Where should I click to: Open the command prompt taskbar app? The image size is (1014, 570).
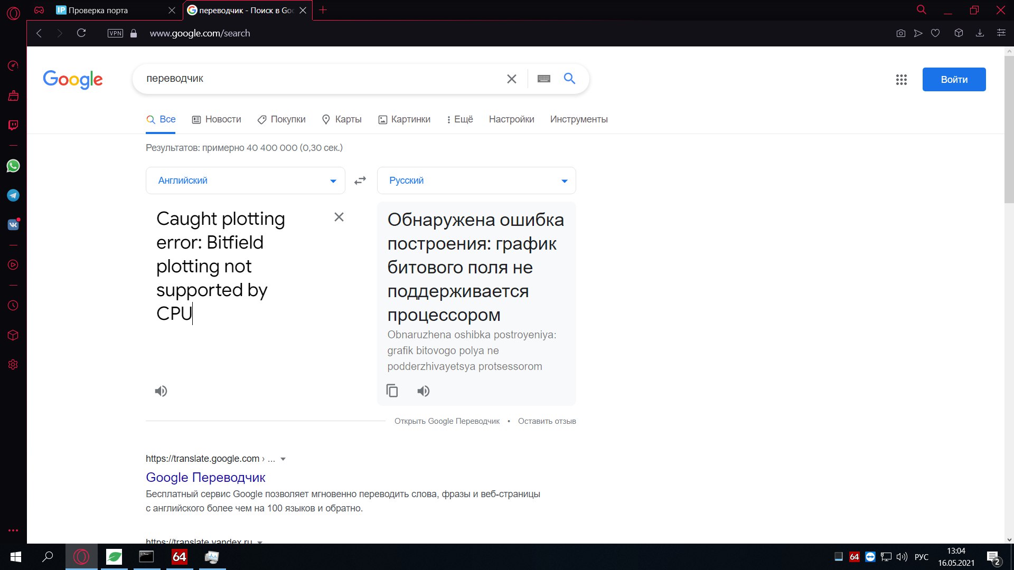click(146, 557)
